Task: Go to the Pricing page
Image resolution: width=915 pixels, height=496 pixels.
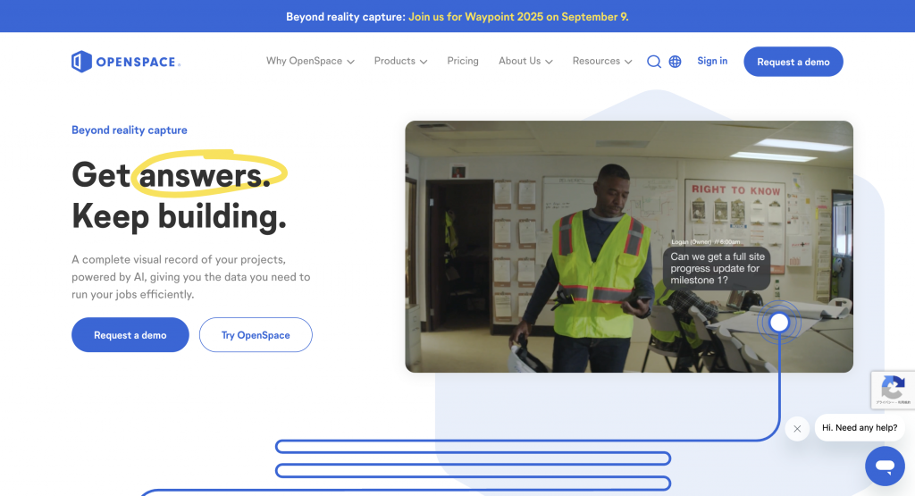Action: [x=463, y=61]
